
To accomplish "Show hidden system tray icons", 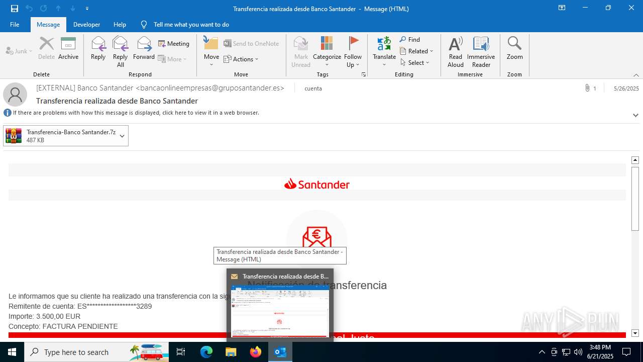I will point(542,352).
